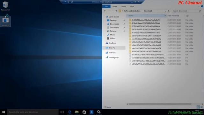Click the search magnifier in Explorer
The width and height of the screenshot is (204, 115).
200,11
